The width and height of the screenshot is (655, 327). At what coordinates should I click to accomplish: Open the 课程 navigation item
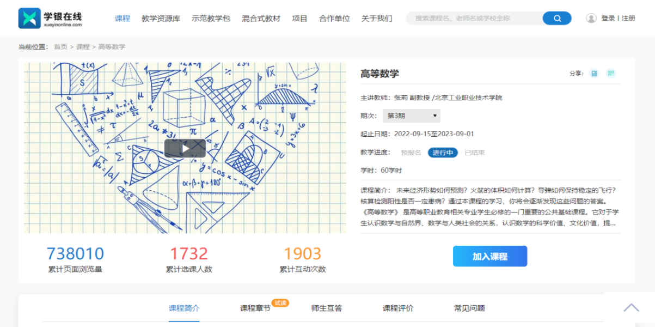tap(123, 18)
